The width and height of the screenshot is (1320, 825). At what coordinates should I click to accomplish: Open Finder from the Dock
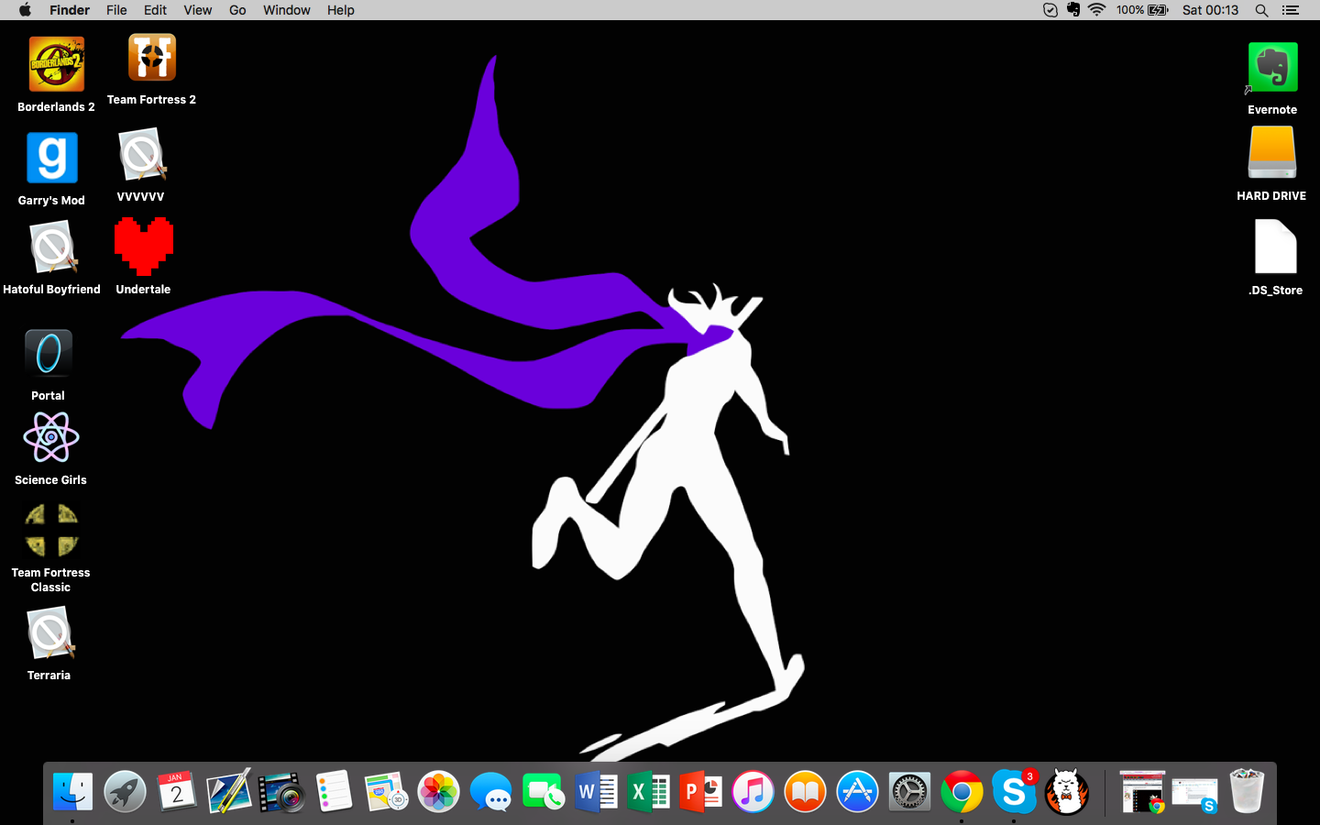(x=72, y=791)
